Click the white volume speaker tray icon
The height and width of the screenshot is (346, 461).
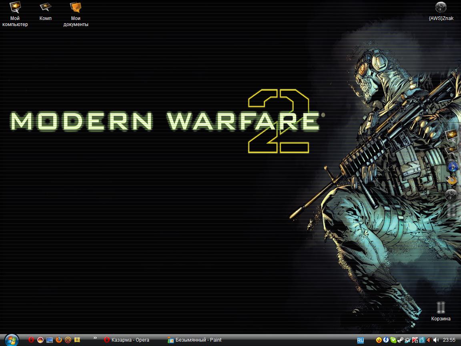coord(436,340)
